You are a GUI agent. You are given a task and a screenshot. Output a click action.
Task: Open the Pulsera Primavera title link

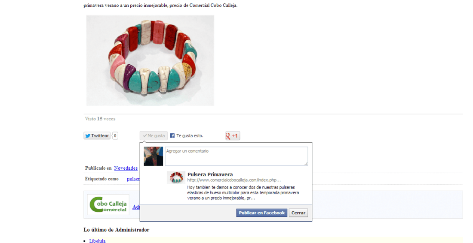pos(210,174)
